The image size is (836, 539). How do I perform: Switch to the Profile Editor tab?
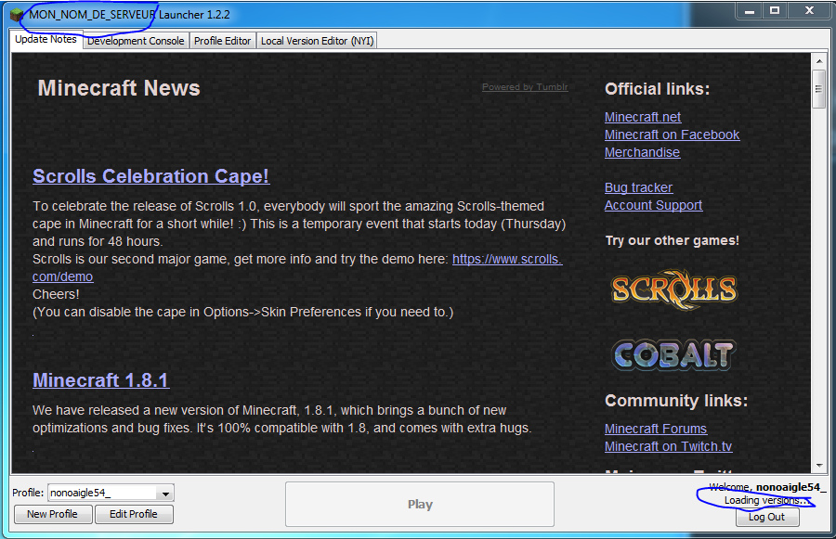pos(222,41)
